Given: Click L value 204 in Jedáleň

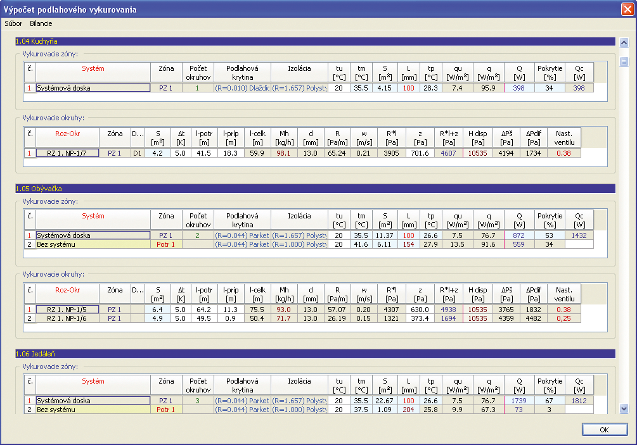Looking at the screenshot, I should [408, 410].
